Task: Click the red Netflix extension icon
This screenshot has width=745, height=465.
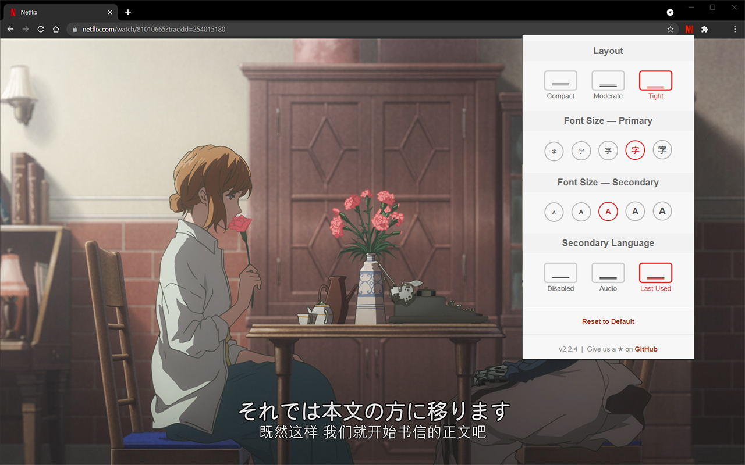Action: point(689,29)
